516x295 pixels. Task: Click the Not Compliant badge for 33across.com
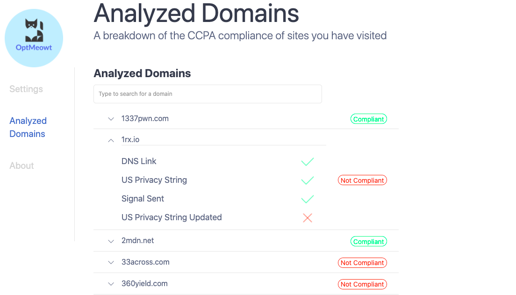(362, 263)
